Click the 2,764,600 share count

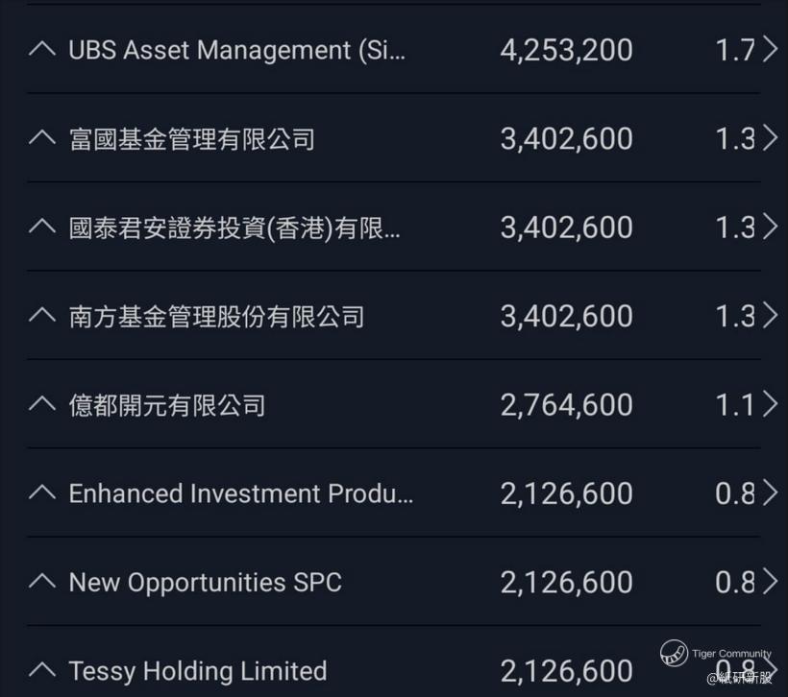coord(566,405)
